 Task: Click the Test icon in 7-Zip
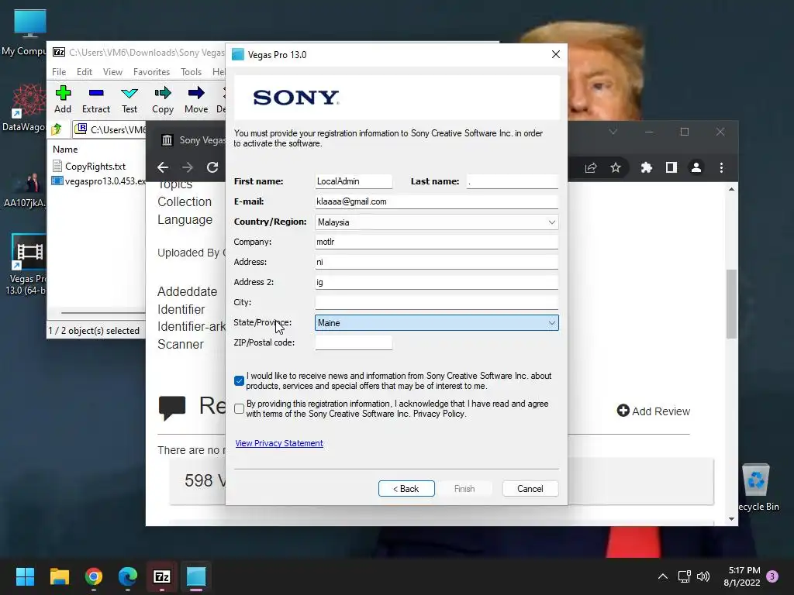pyautogui.click(x=129, y=93)
